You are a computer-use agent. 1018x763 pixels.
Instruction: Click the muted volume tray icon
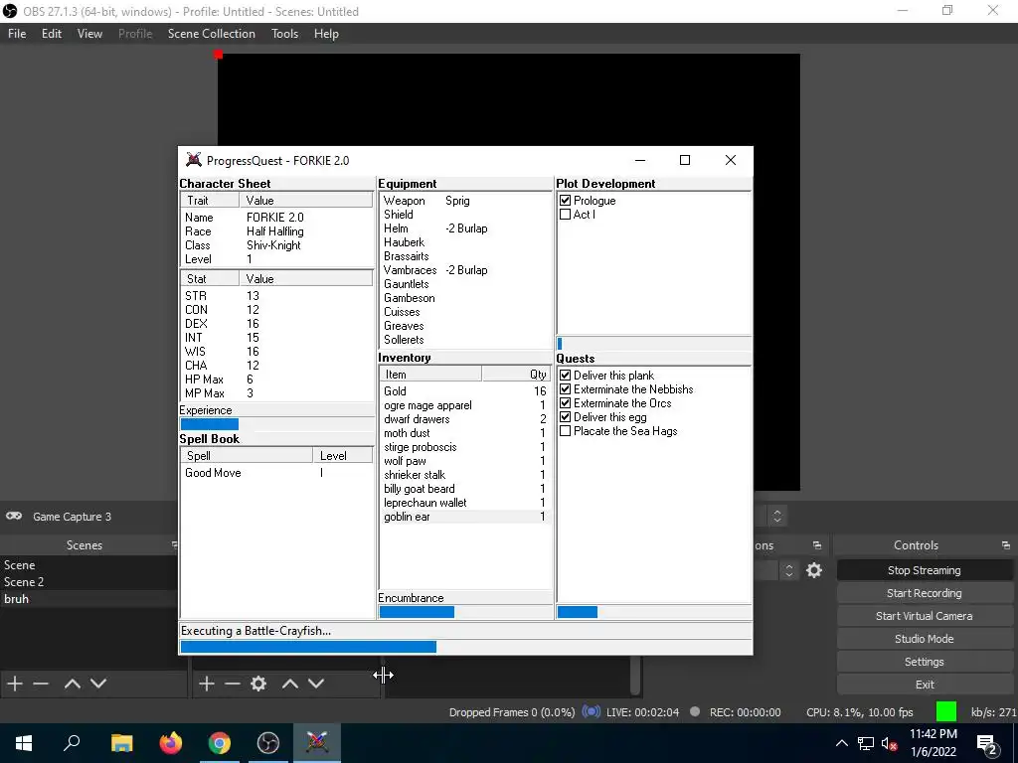(890, 743)
